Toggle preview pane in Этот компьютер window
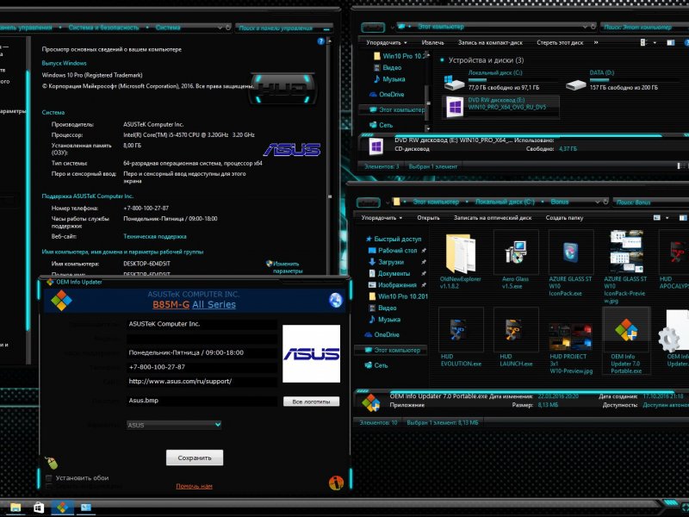 pos(671,42)
